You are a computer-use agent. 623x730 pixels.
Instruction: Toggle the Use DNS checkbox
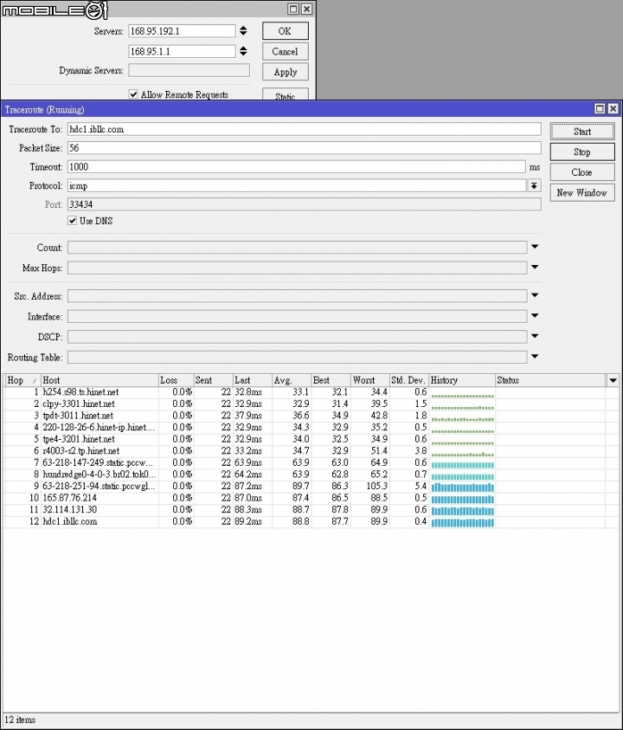pyautogui.click(x=72, y=221)
